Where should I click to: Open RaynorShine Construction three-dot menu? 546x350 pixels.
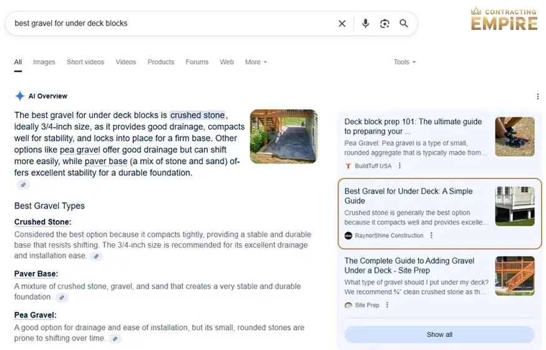[431, 235]
